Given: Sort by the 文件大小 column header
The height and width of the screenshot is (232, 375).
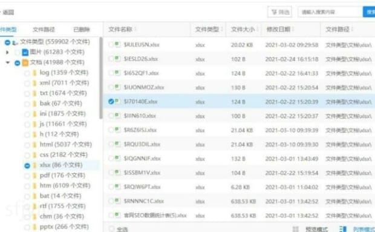Looking at the screenshot, I should pyautogui.click(x=243, y=30).
